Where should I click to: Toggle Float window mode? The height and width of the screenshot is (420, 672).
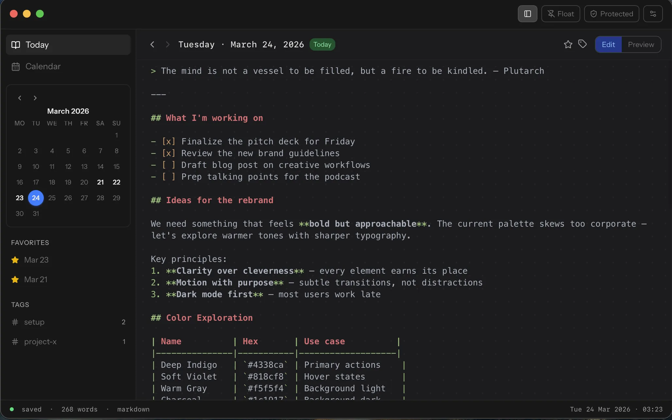(561, 14)
